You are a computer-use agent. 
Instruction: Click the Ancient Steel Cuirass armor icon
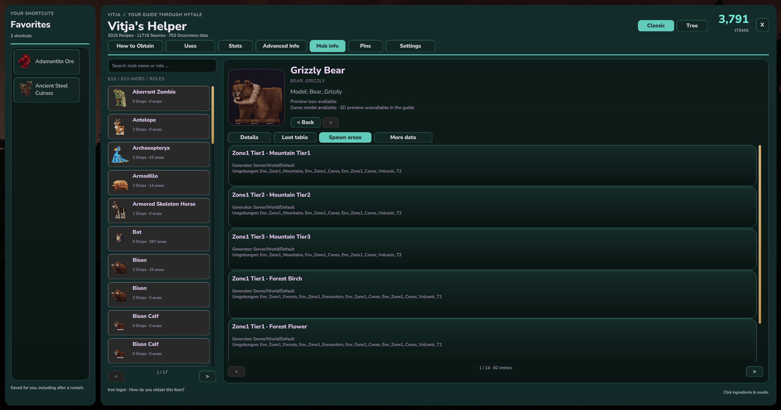click(x=26, y=89)
